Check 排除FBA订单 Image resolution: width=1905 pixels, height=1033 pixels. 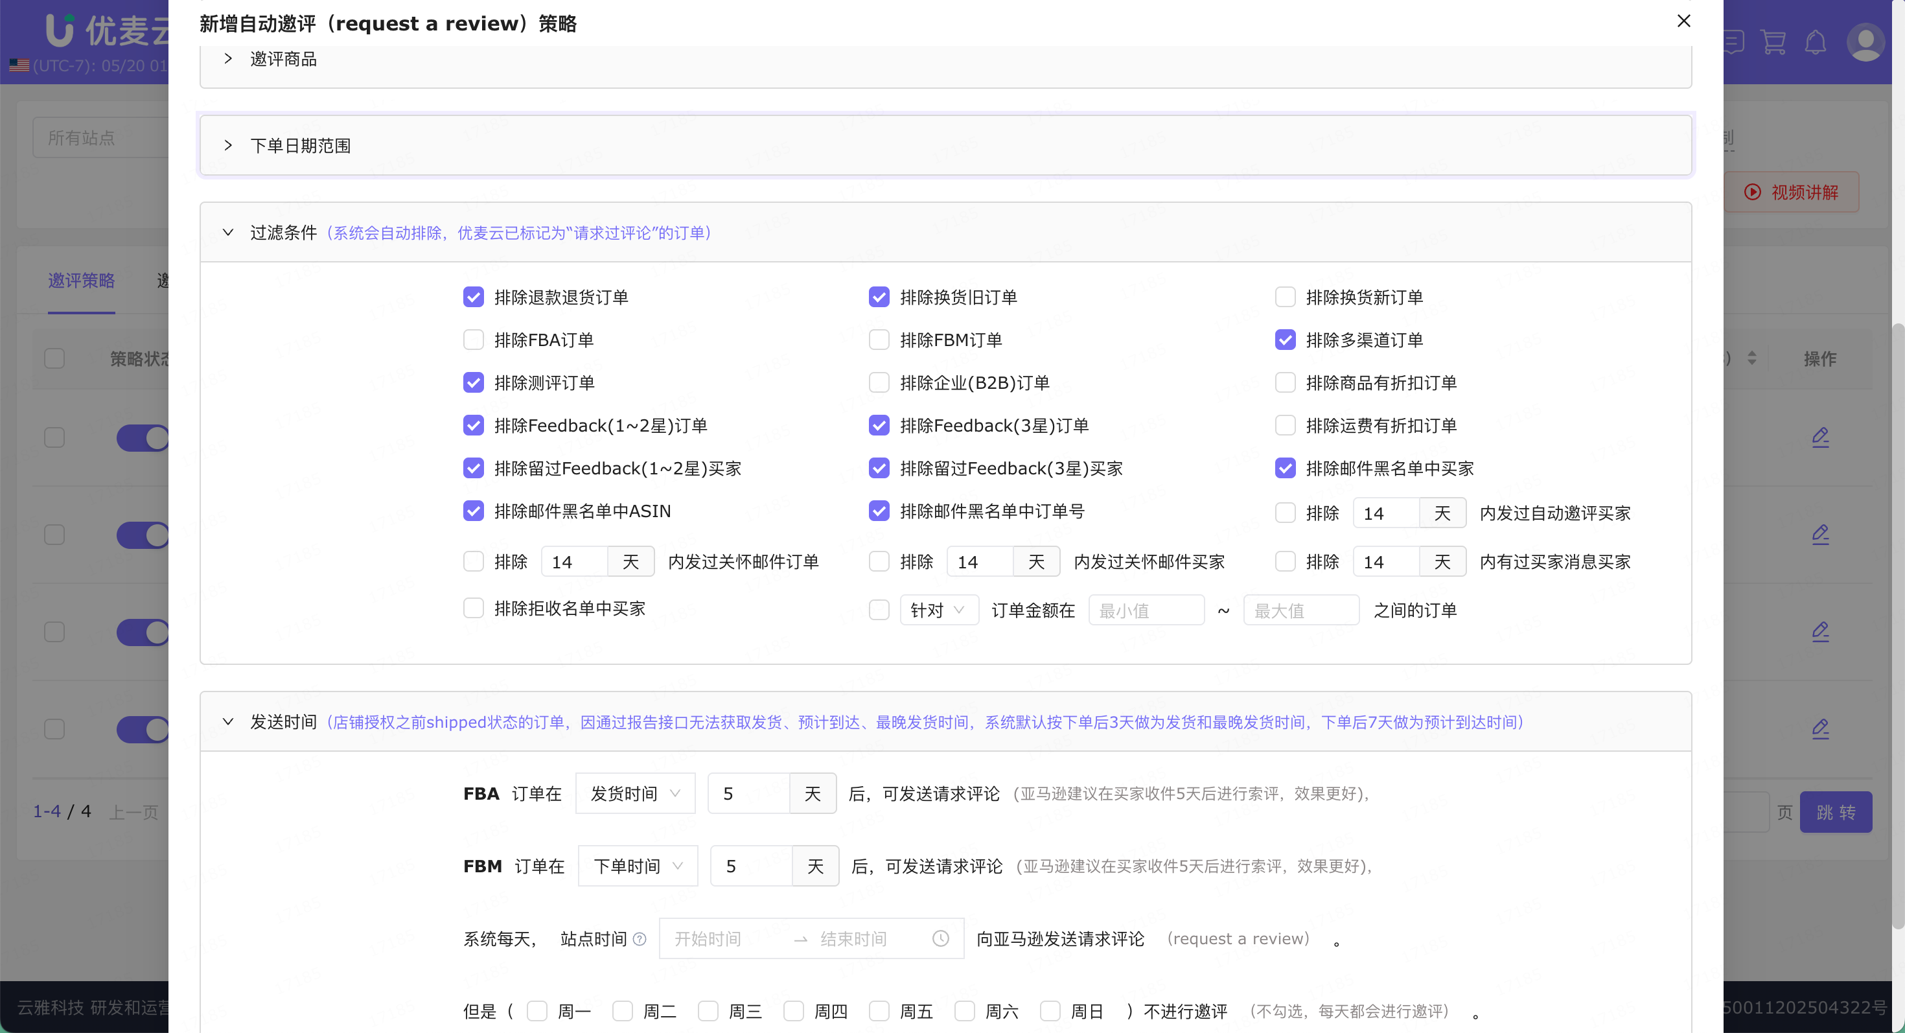473,340
